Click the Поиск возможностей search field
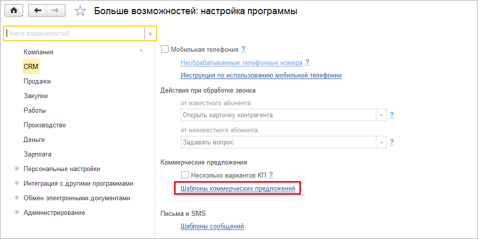Image resolution: width=478 pixels, height=239 pixels. 74,34
